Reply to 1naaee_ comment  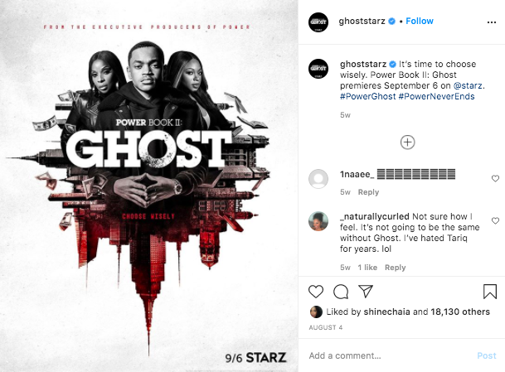(x=368, y=192)
